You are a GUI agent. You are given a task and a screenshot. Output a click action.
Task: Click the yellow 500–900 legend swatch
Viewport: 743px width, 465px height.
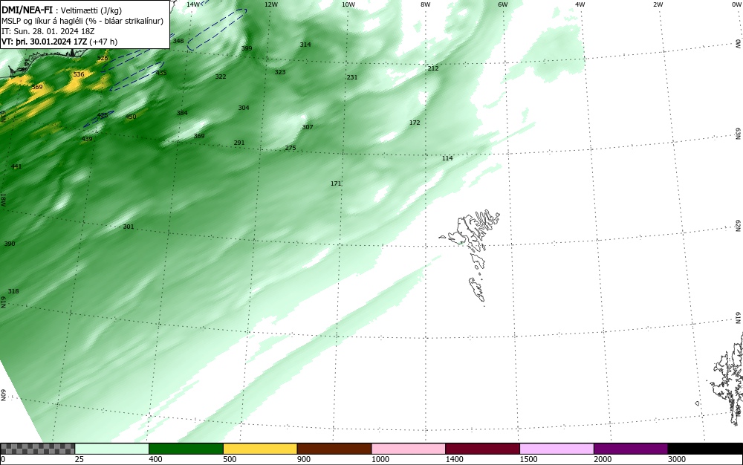[260, 449]
